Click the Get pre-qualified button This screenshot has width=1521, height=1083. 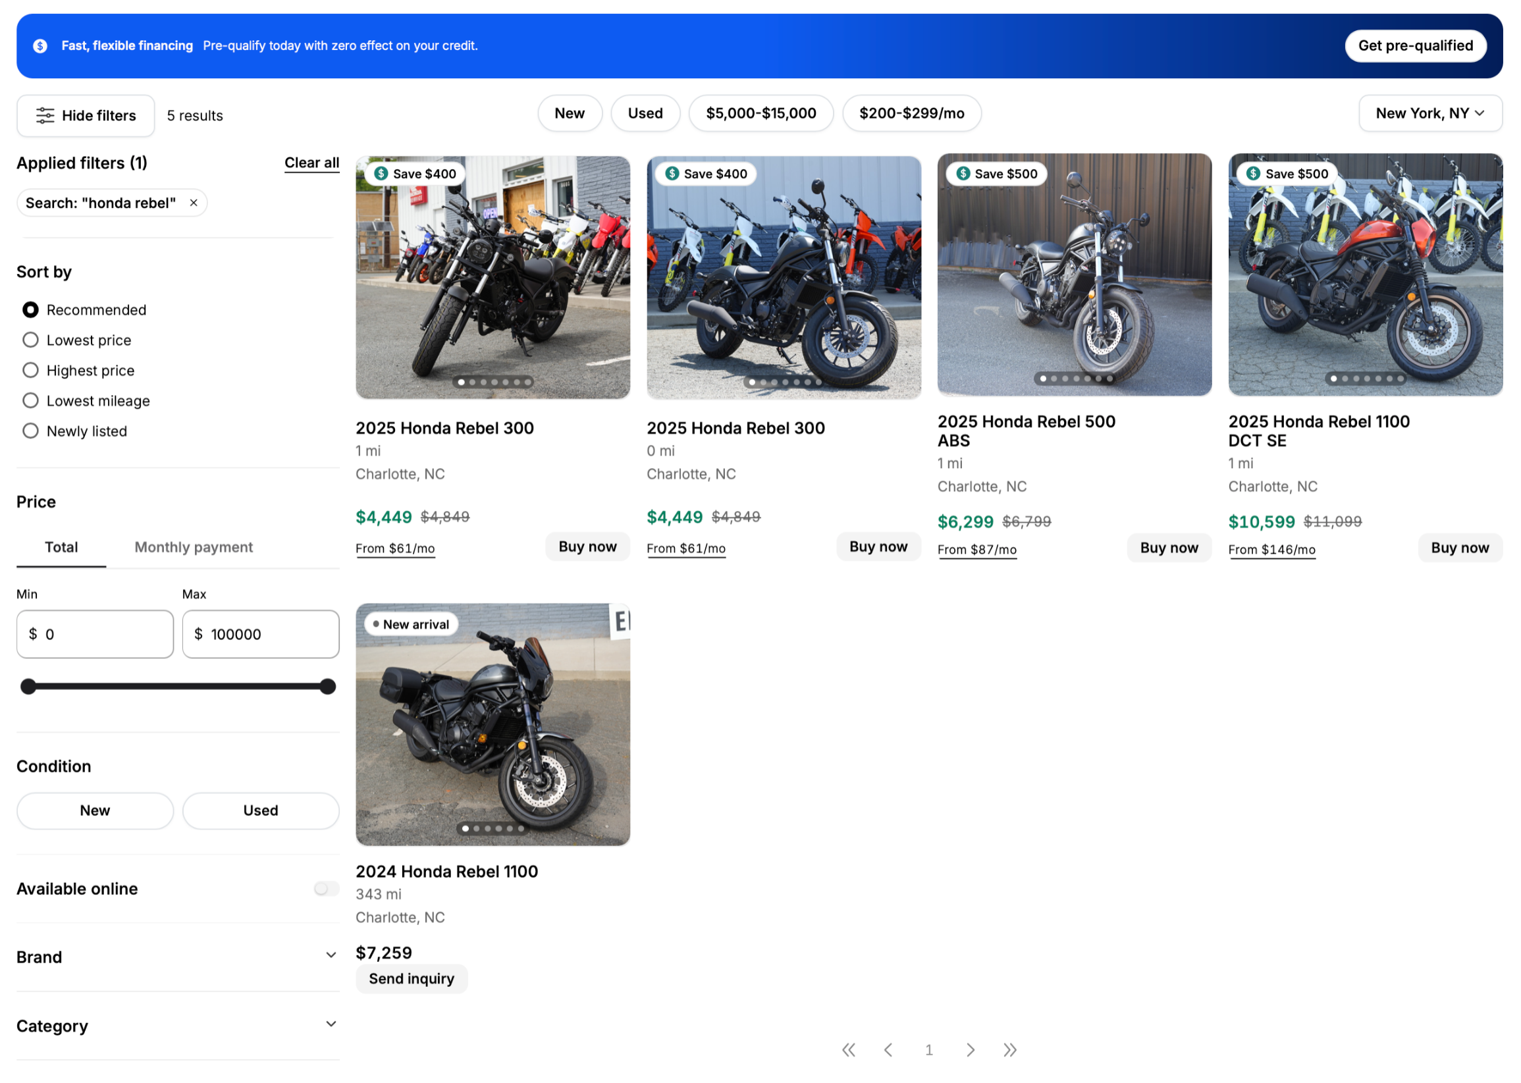tap(1417, 46)
